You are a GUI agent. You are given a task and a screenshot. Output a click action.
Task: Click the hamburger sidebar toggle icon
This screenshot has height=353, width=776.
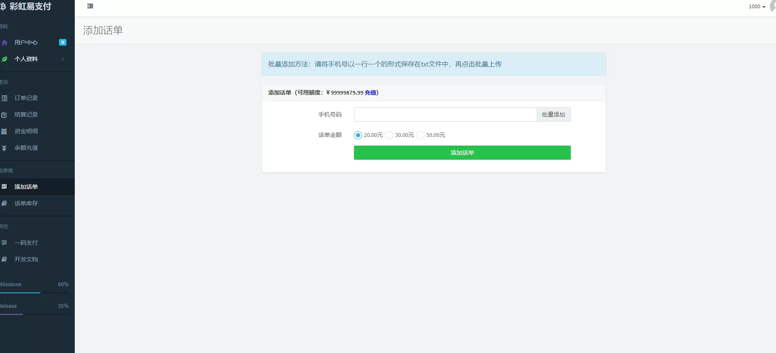point(90,6)
